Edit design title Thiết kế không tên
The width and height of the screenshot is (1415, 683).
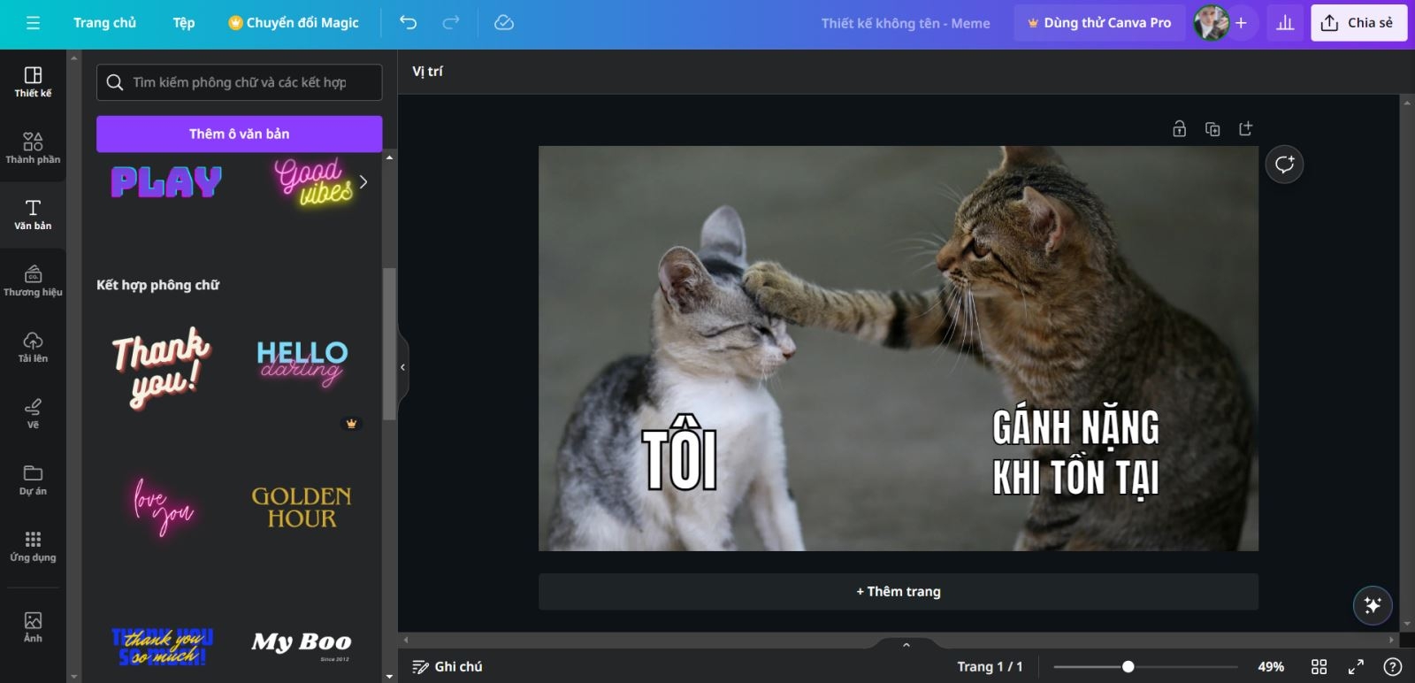click(x=906, y=23)
